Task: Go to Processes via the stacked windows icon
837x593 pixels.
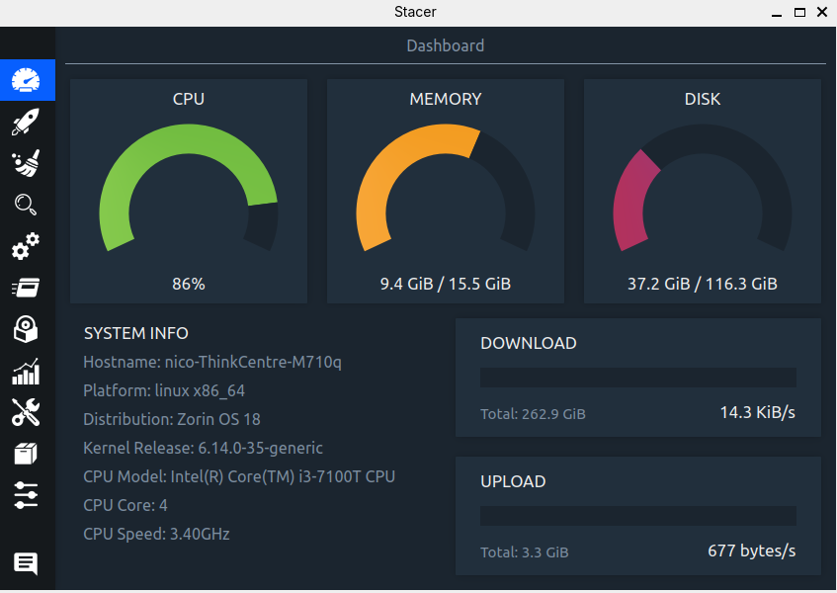Action: tap(27, 288)
